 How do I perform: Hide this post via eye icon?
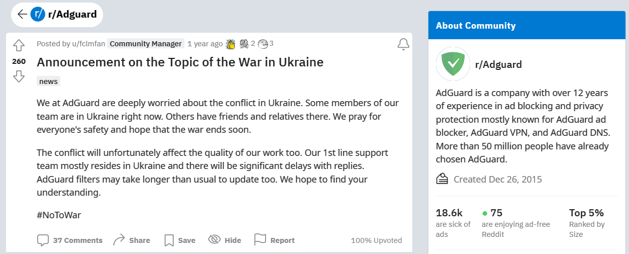point(215,240)
